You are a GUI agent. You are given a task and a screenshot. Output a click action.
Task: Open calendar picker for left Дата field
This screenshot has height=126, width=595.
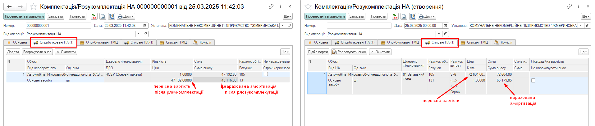coord(145,26)
